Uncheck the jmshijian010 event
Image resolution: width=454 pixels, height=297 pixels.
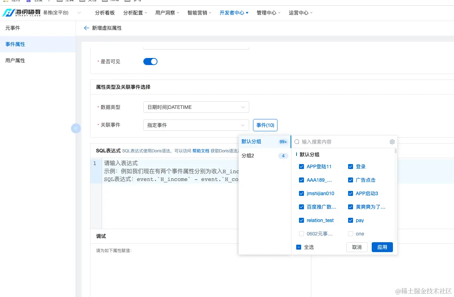tap(301, 193)
